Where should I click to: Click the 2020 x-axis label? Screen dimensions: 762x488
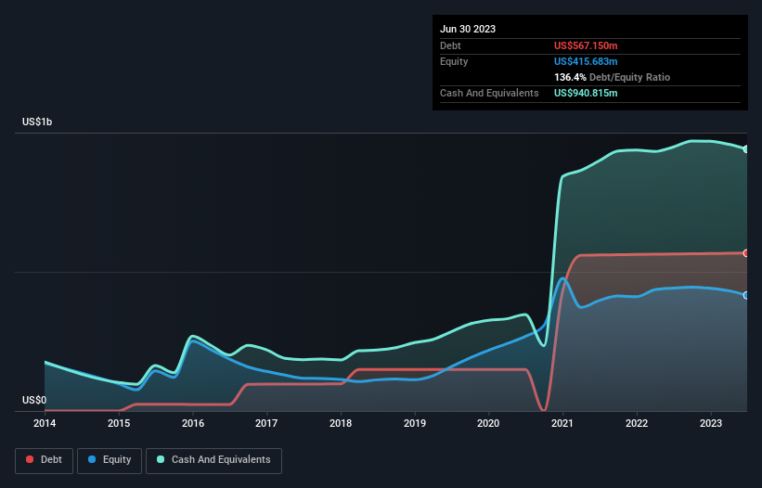[488, 423]
